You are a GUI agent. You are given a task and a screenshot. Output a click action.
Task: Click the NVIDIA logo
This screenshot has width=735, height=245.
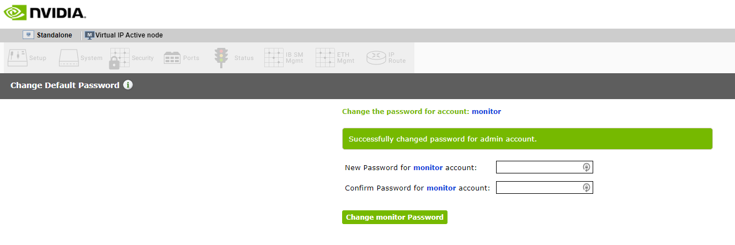[44, 13]
